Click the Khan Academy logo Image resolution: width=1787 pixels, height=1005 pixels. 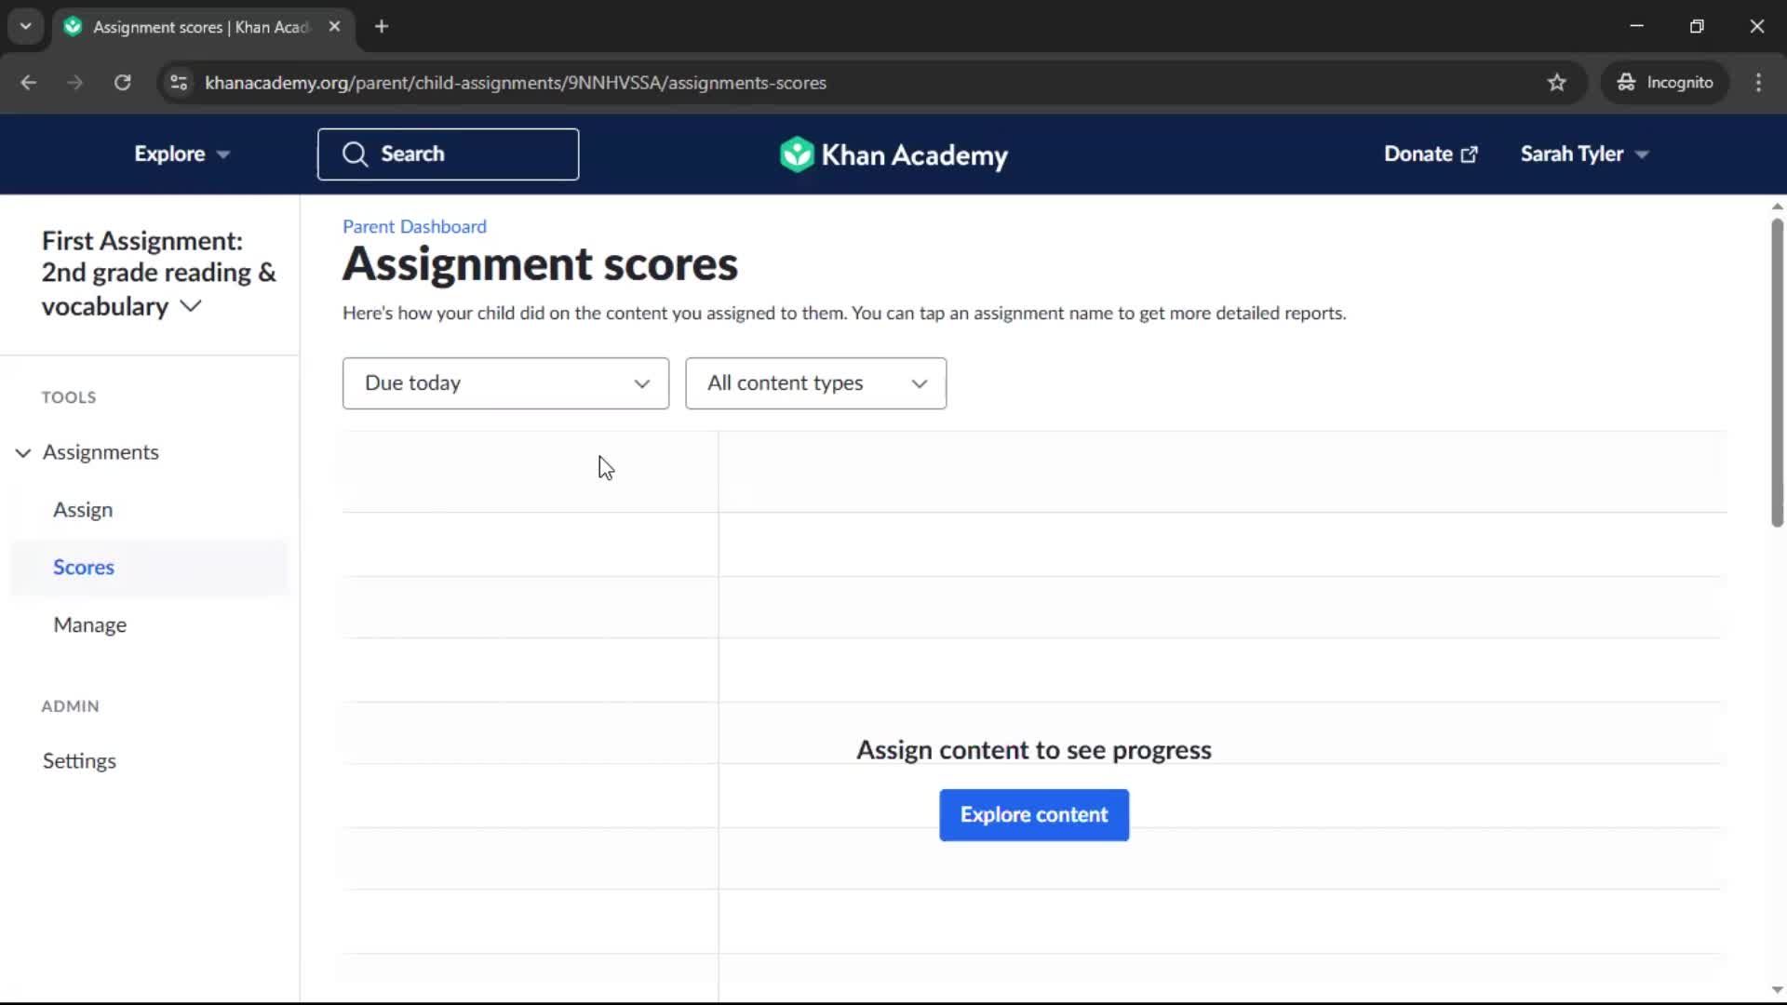click(893, 154)
